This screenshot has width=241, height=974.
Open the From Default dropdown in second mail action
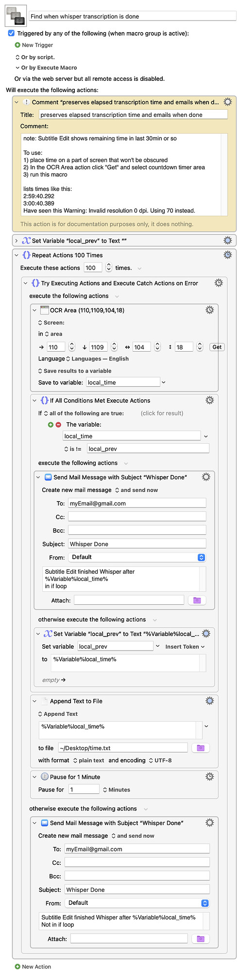coord(138,903)
